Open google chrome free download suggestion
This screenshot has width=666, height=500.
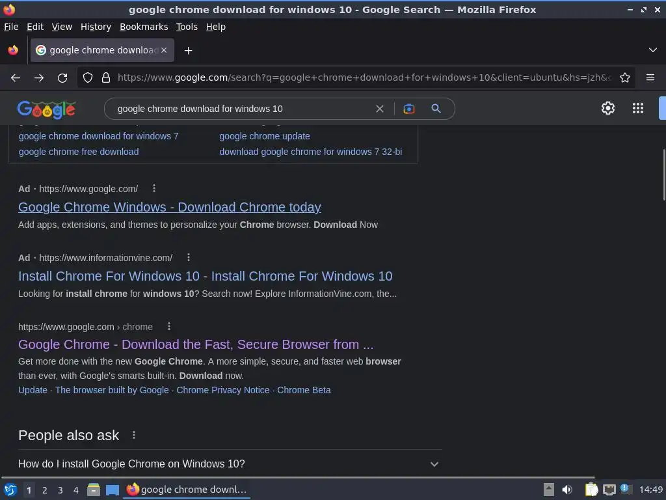[79, 152]
